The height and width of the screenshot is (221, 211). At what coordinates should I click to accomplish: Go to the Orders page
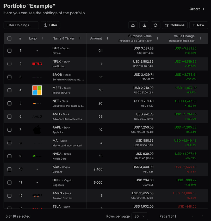click(x=197, y=9)
